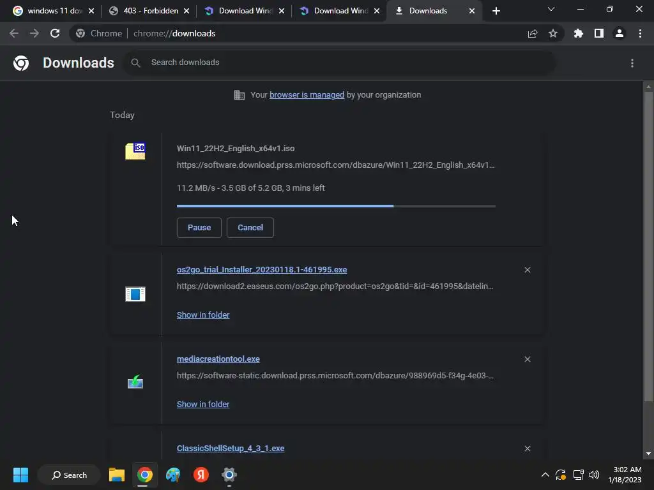Open the taskbar clock showing 3:02 AM
The image size is (654, 490).
(x=625, y=475)
